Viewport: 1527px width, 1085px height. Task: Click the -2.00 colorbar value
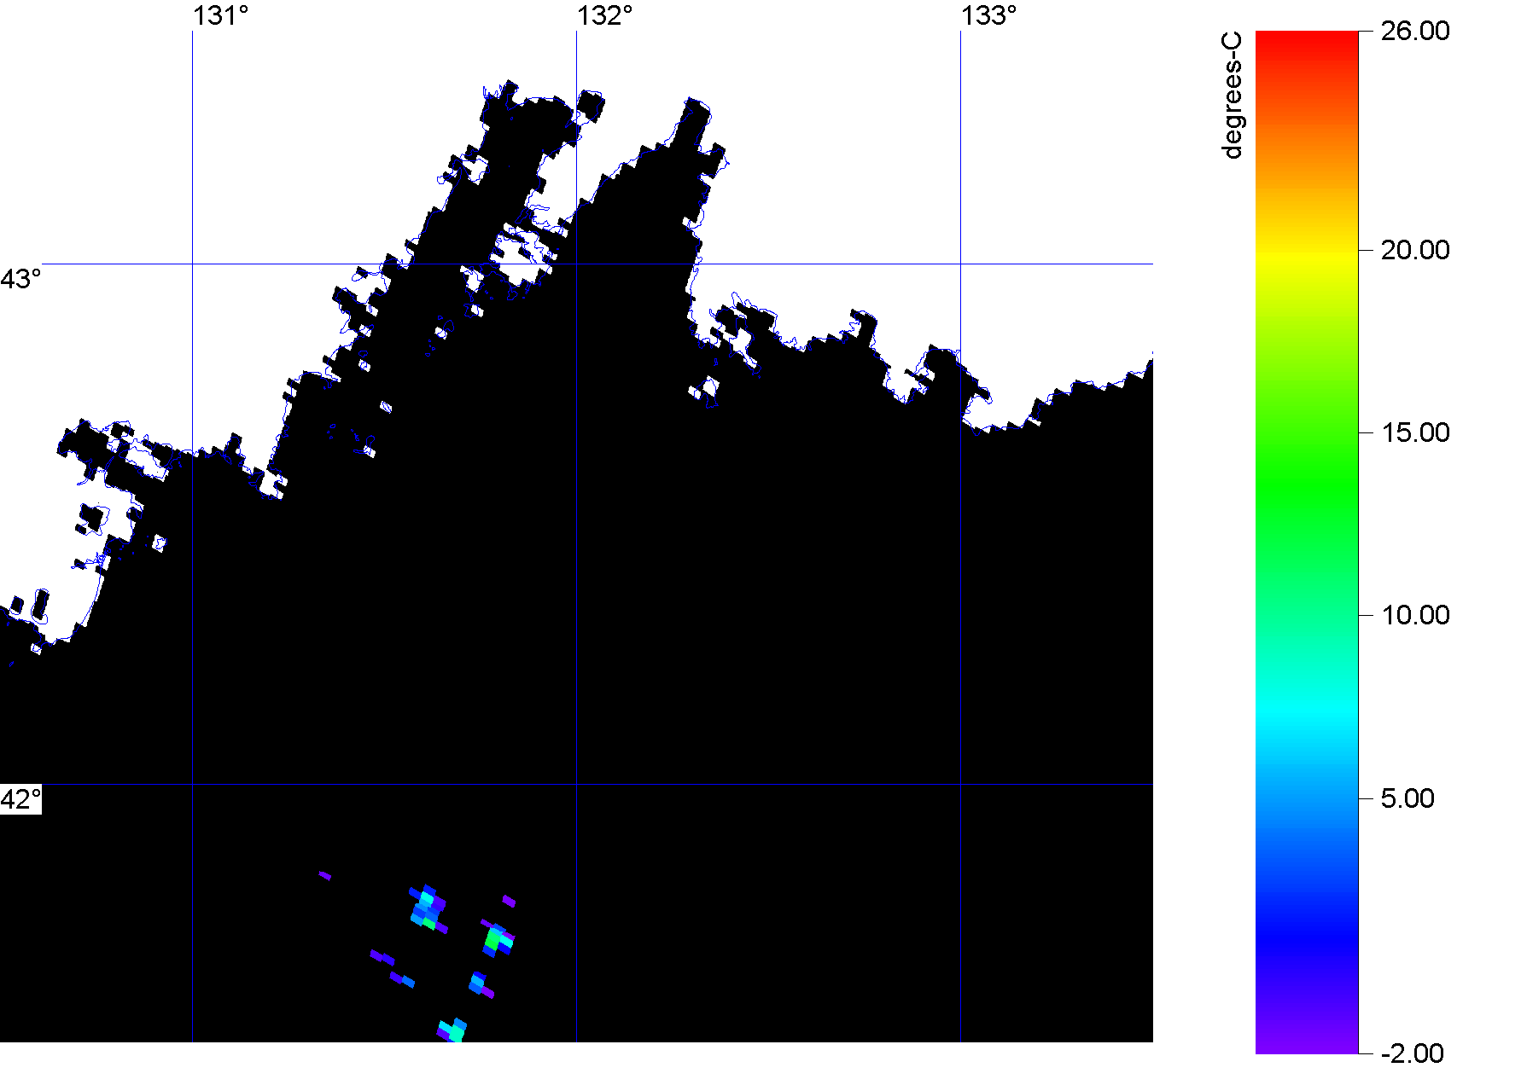(x=1413, y=1053)
